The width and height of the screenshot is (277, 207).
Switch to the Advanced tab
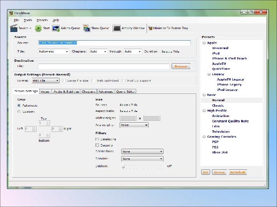tap(106, 92)
